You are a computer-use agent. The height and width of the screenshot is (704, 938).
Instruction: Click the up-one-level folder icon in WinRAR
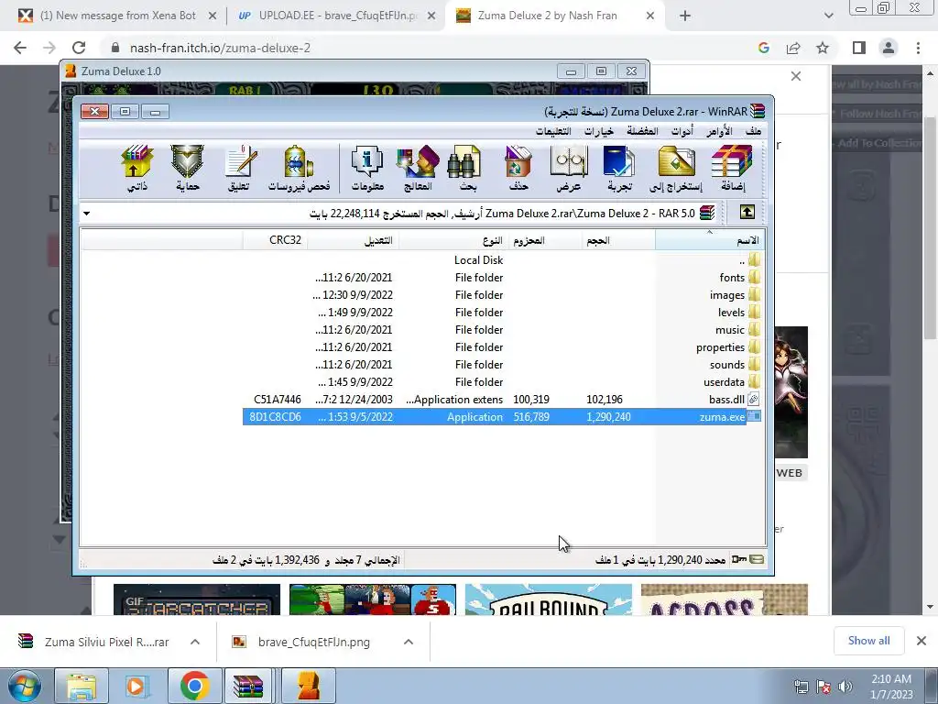tap(747, 212)
